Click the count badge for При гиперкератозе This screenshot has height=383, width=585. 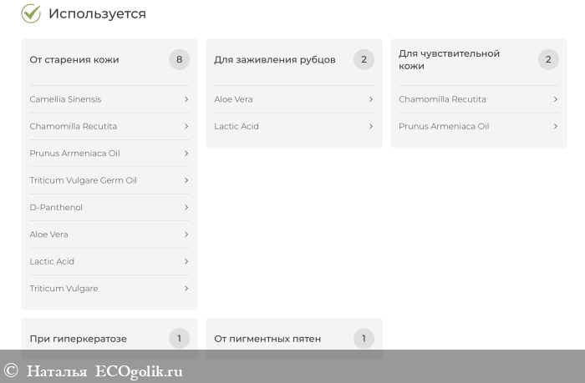[x=179, y=338]
